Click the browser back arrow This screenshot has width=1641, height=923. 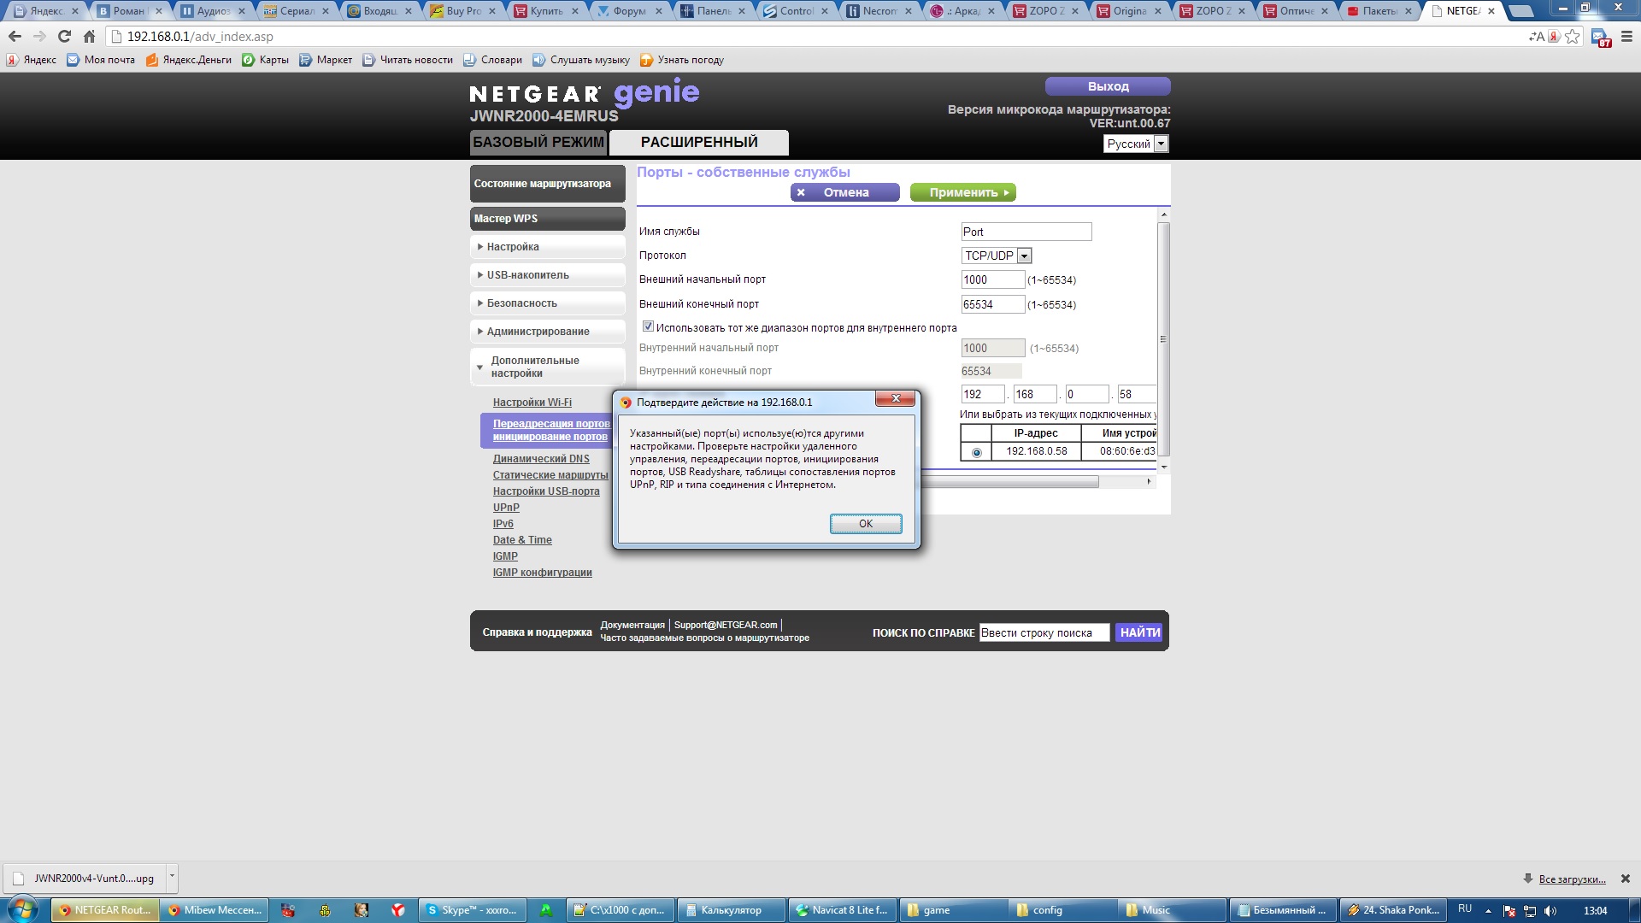click(15, 37)
